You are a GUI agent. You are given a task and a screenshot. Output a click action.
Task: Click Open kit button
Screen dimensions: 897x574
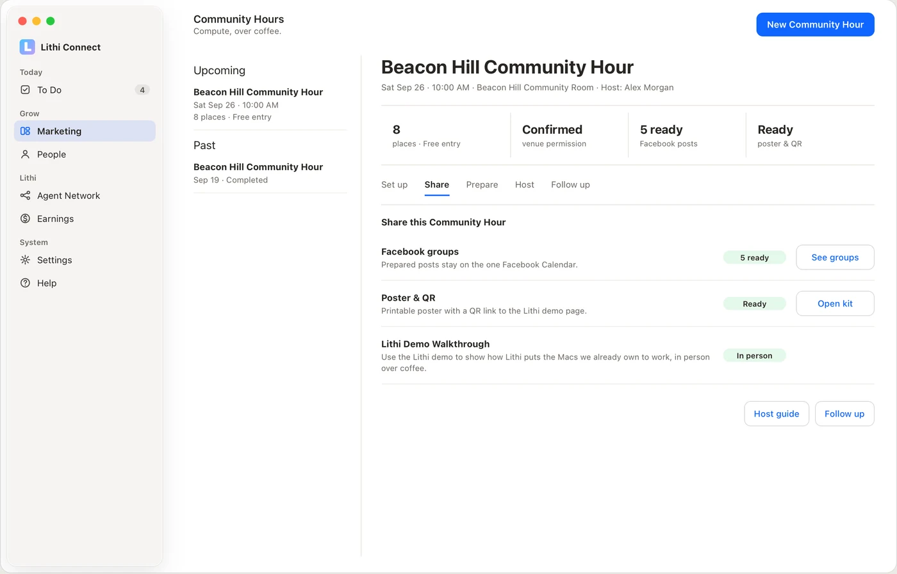click(835, 303)
